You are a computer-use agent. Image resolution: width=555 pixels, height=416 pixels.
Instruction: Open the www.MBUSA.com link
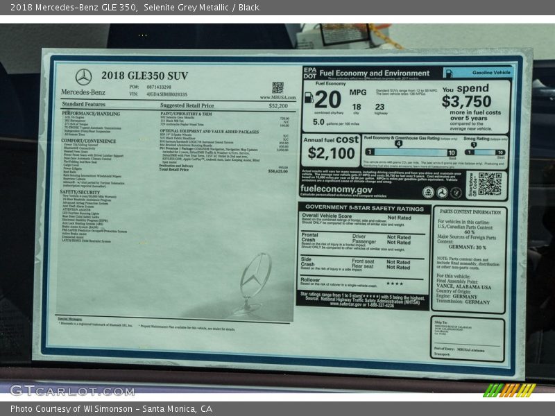click(x=278, y=97)
